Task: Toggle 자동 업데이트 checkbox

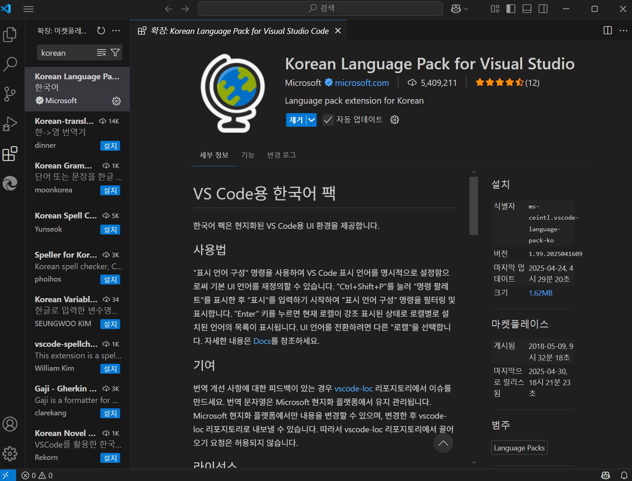Action: (x=328, y=120)
